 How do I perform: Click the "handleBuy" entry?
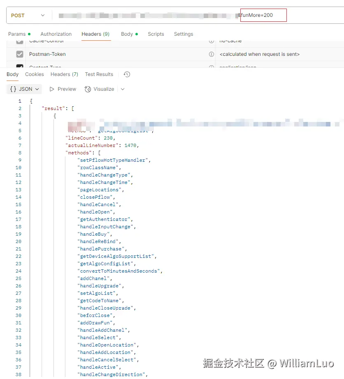pos(93,234)
